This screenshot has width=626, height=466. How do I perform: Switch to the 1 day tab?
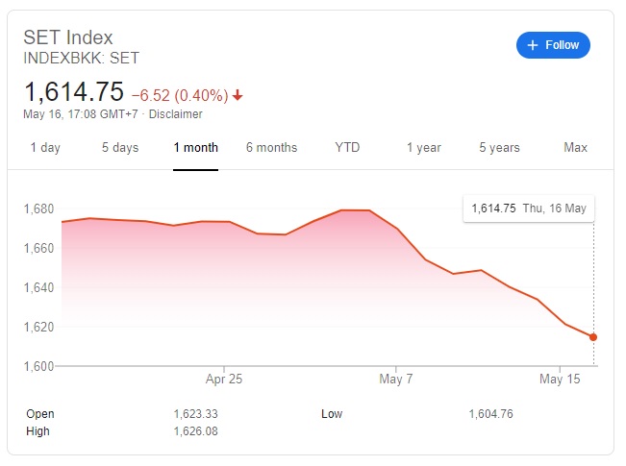pos(45,148)
